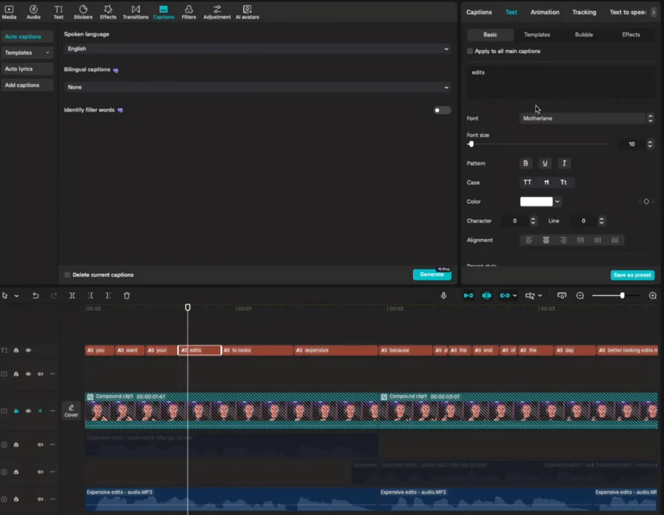Viewport: 664px width, 515px height.
Task: Switch to the Animation tab
Action: (545, 12)
